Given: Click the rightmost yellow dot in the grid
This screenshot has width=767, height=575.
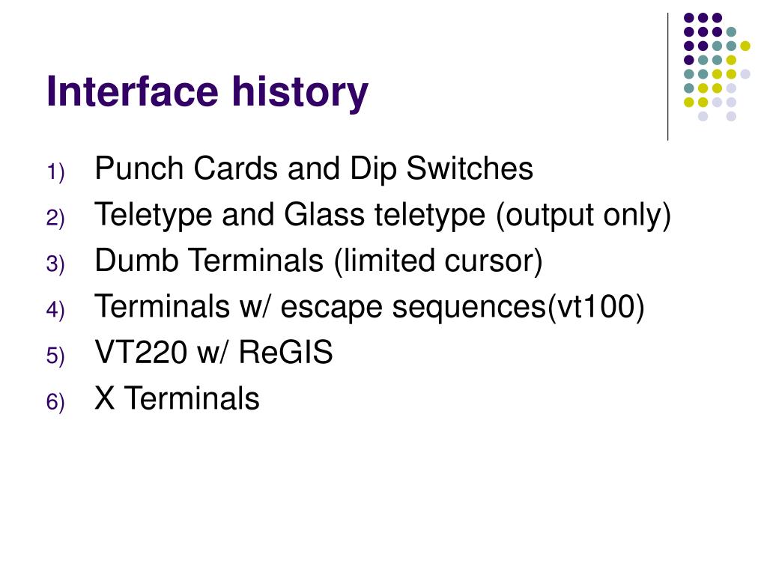Looking at the screenshot, I should pos(745,46).
